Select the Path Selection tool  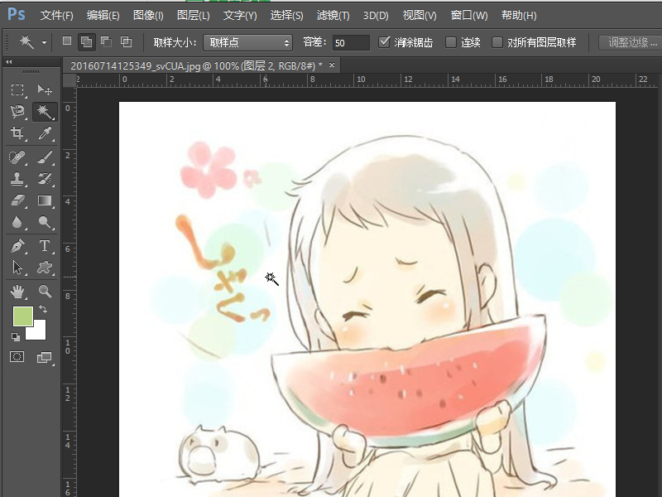tap(17, 268)
